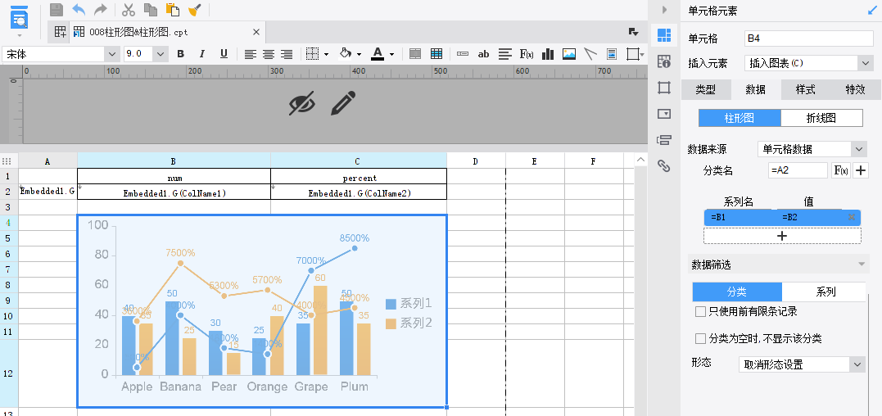This screenshot has height=416, width=882.
Task: Insert plain text element
Action: coord(463,54)
